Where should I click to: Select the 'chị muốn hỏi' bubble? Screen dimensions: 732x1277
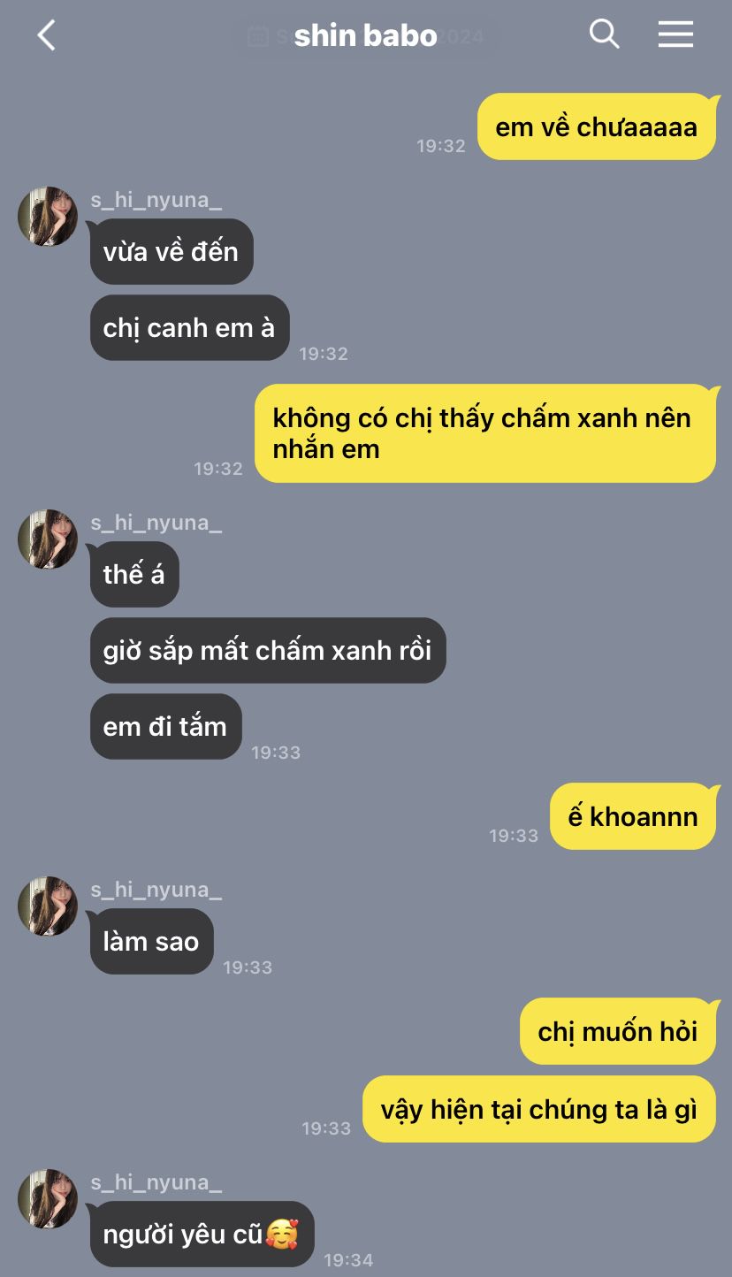(x=618, y=1031)
